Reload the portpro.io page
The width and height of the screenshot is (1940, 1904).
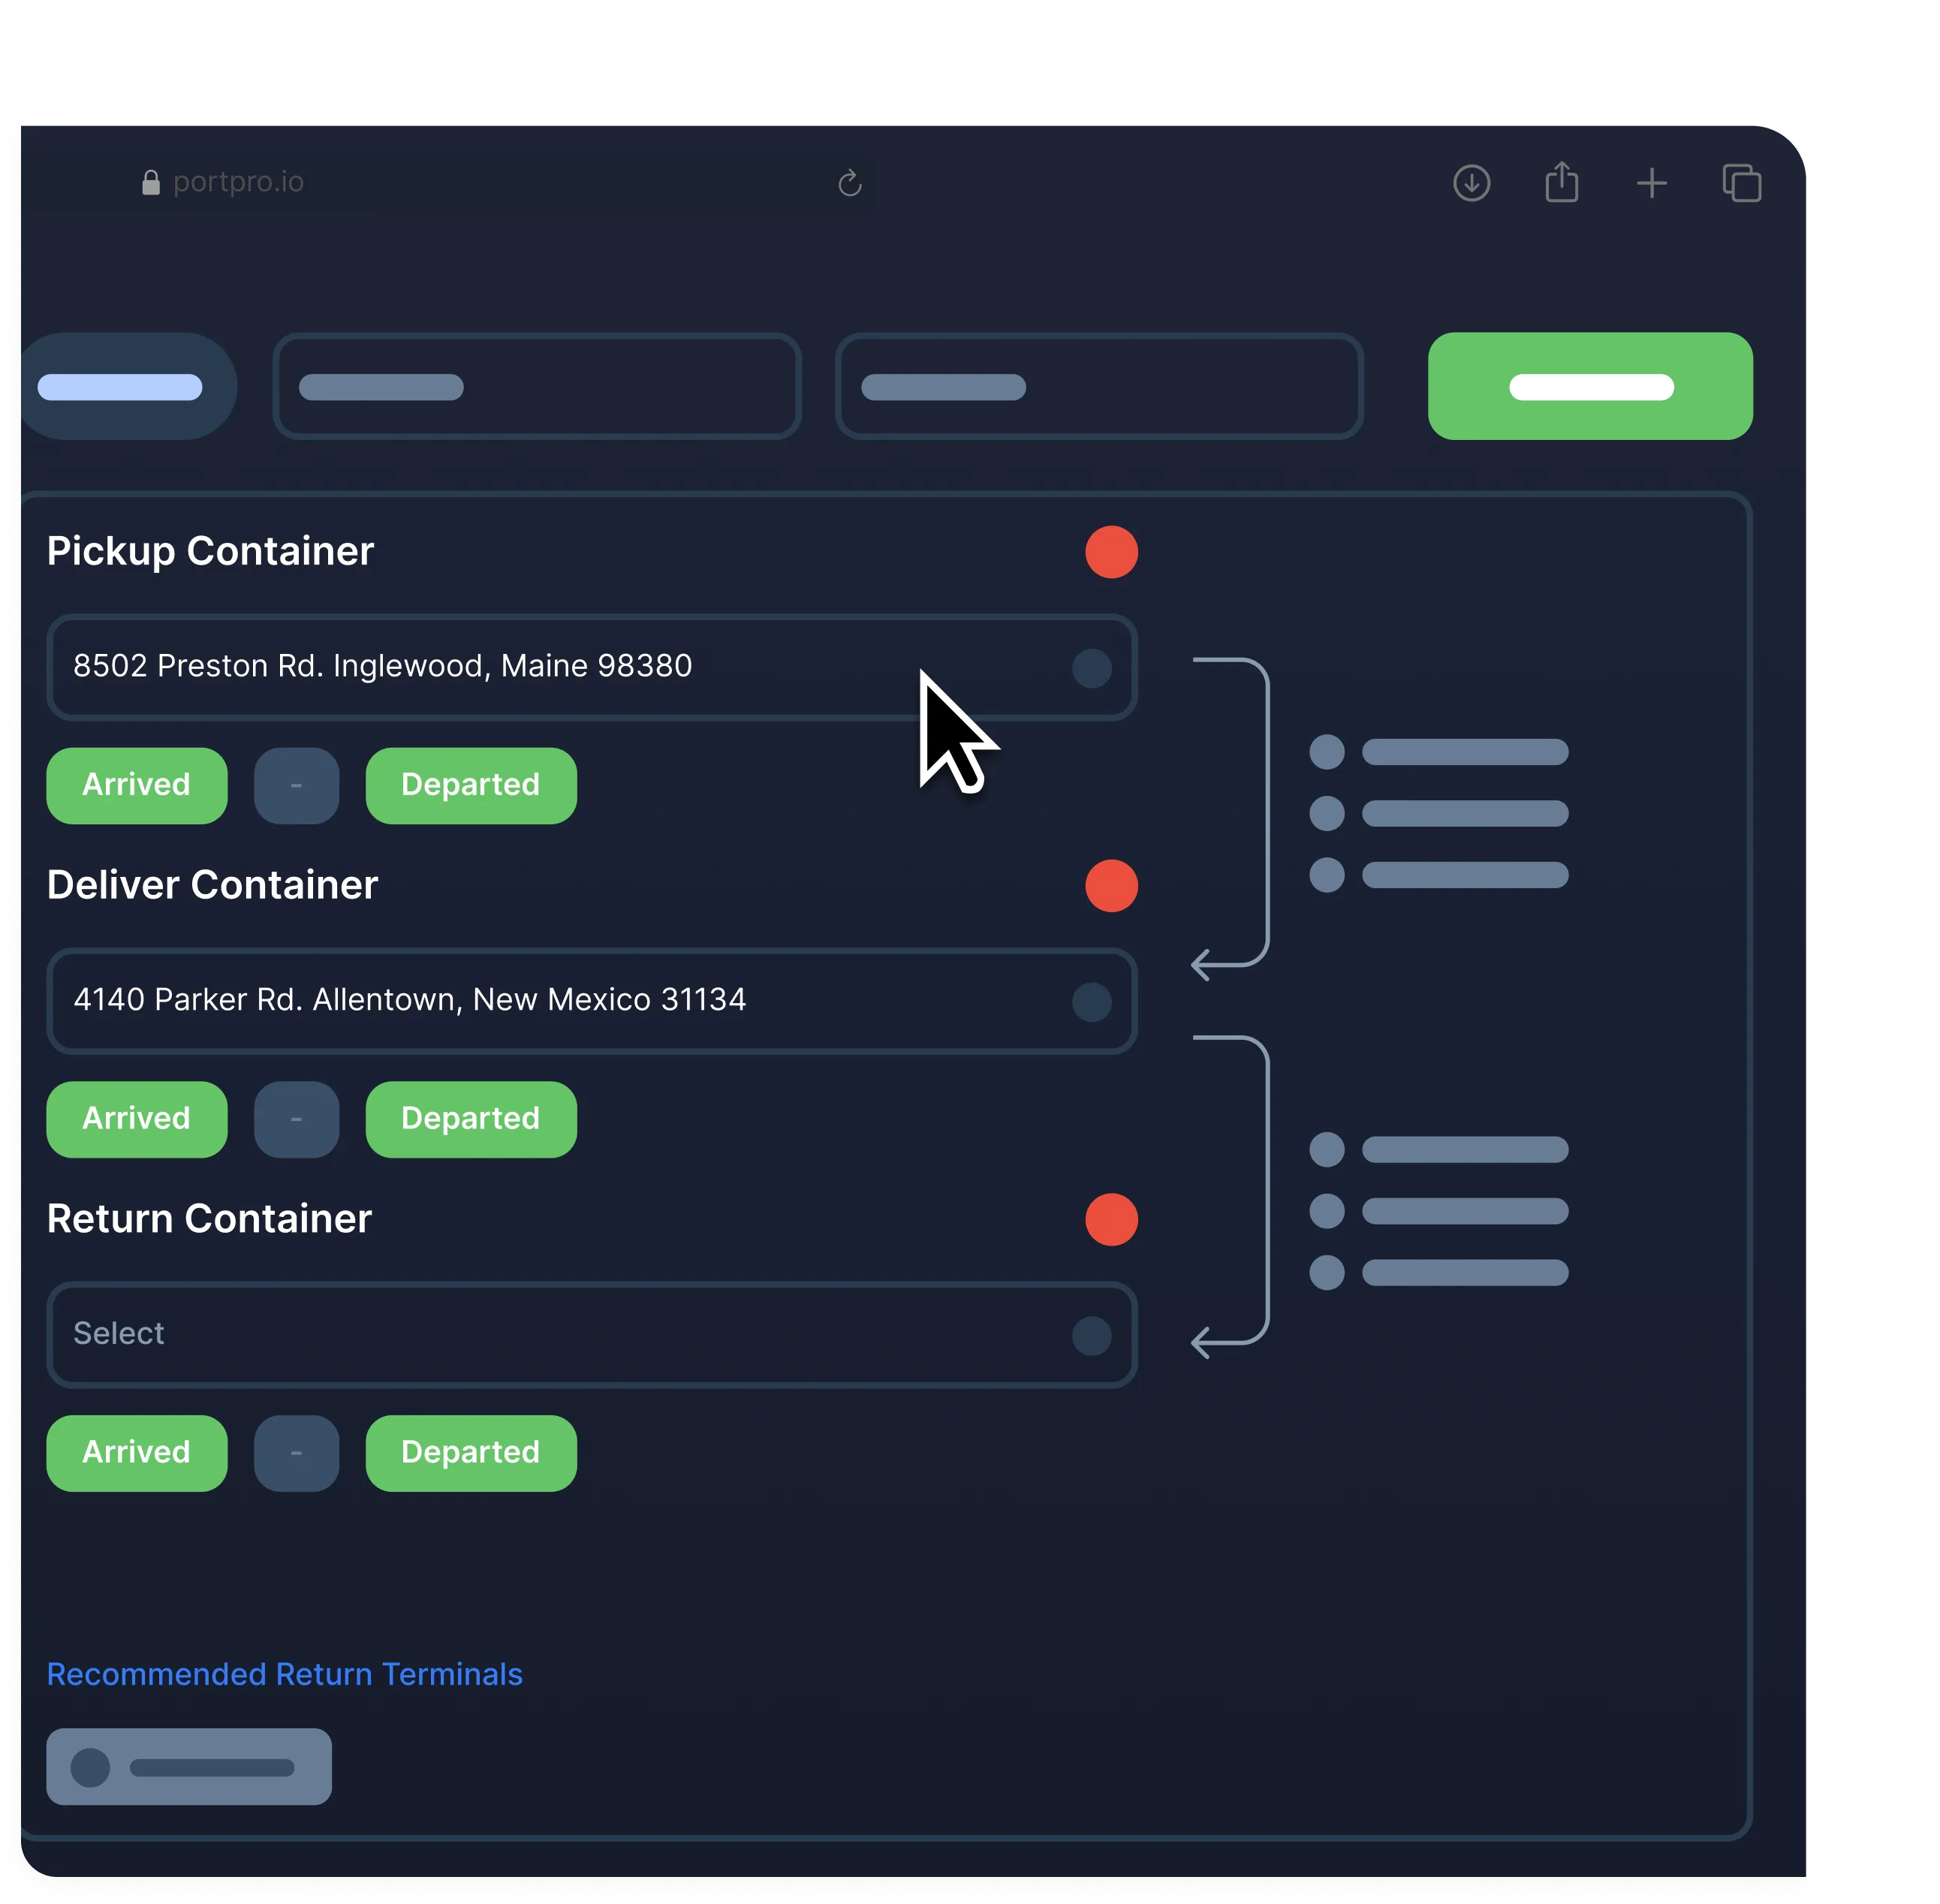point(849,183)
